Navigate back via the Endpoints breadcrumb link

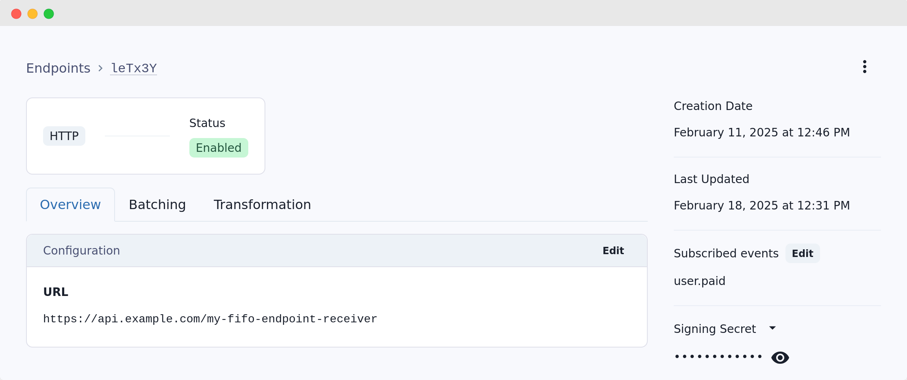coord(58,68)
